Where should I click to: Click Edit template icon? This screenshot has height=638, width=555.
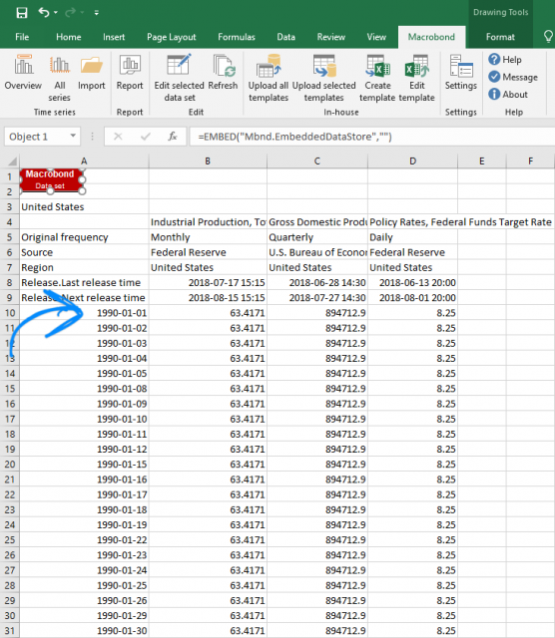point(417,78)
